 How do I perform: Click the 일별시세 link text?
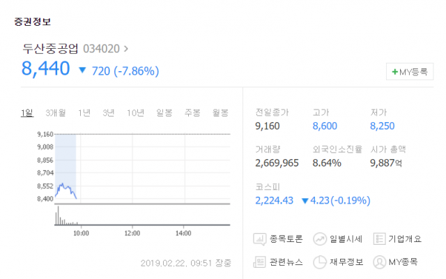pos(346,239)
